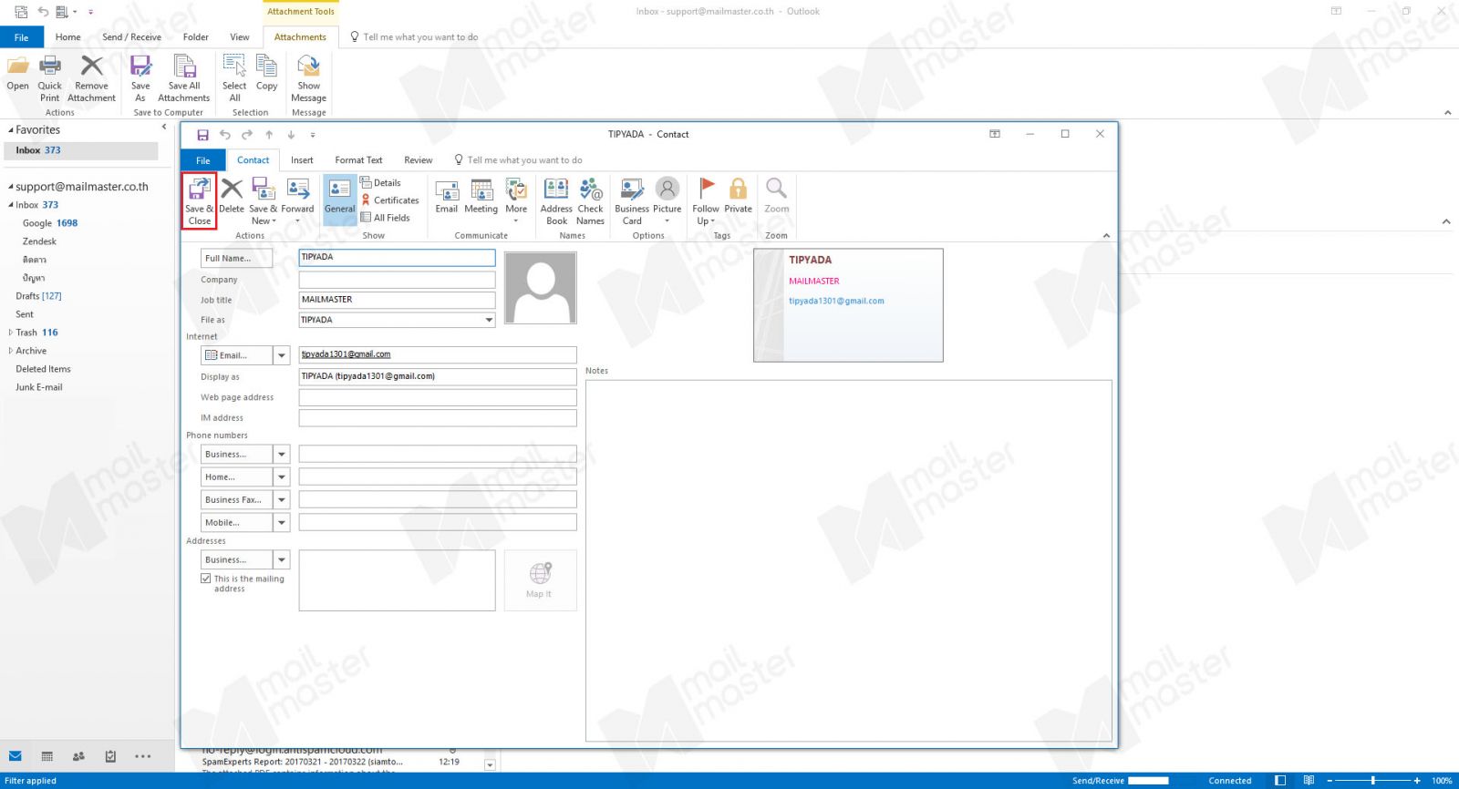
Task: Click the Full Name... button
Action: point(236,258)
